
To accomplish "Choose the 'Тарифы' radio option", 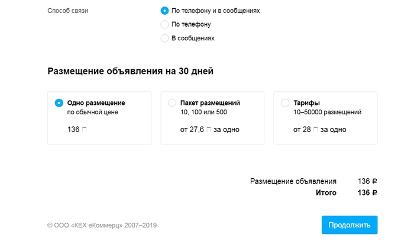I will coord(285,102).
